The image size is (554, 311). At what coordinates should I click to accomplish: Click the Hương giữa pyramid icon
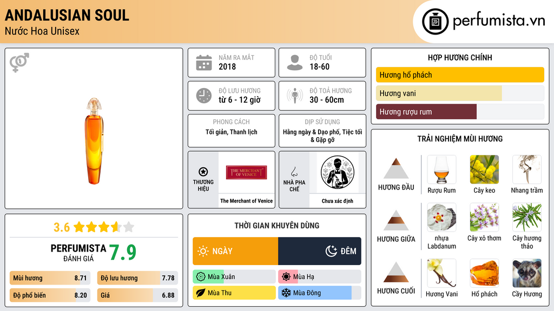[396, 220]
